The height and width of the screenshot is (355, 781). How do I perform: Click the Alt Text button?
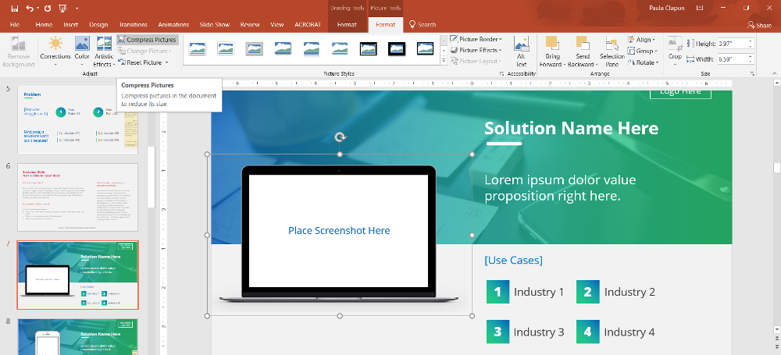pyautogui.click(x=521, y=51)
